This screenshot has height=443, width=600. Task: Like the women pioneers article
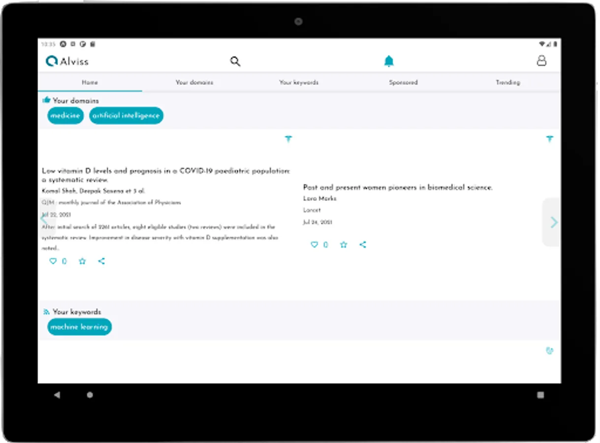pos(314,245)
